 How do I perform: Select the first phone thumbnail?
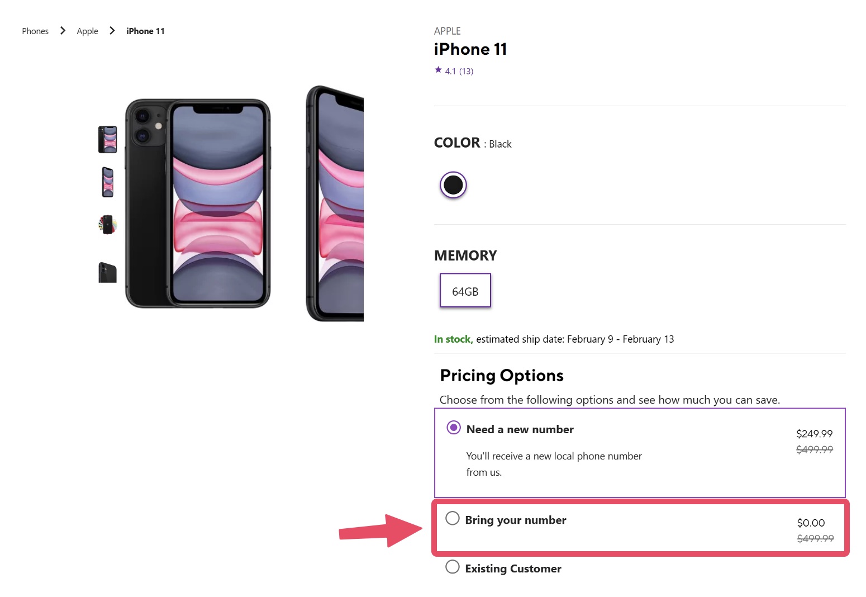pyautogui.click(x=107, y=138)
